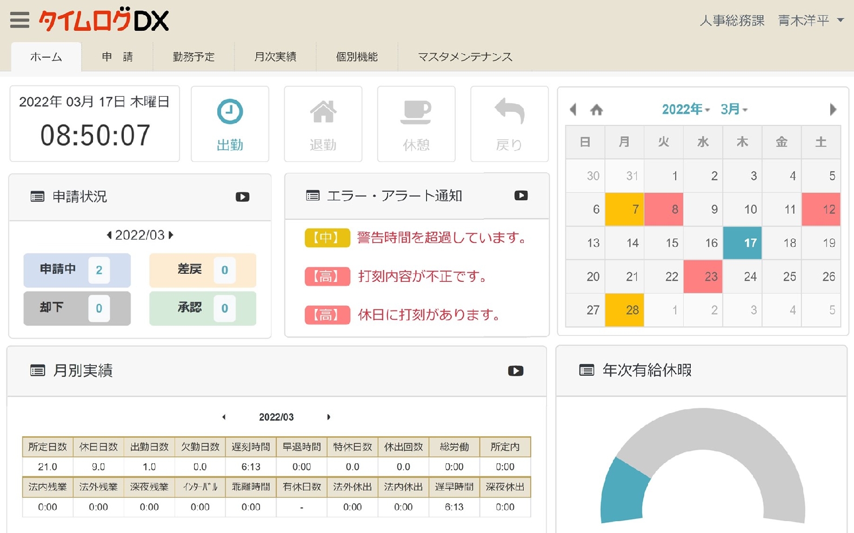Screen dimensions: 854x533
Task: Click the 所定日数 value 21.0
Action: [x=48, y=467]
